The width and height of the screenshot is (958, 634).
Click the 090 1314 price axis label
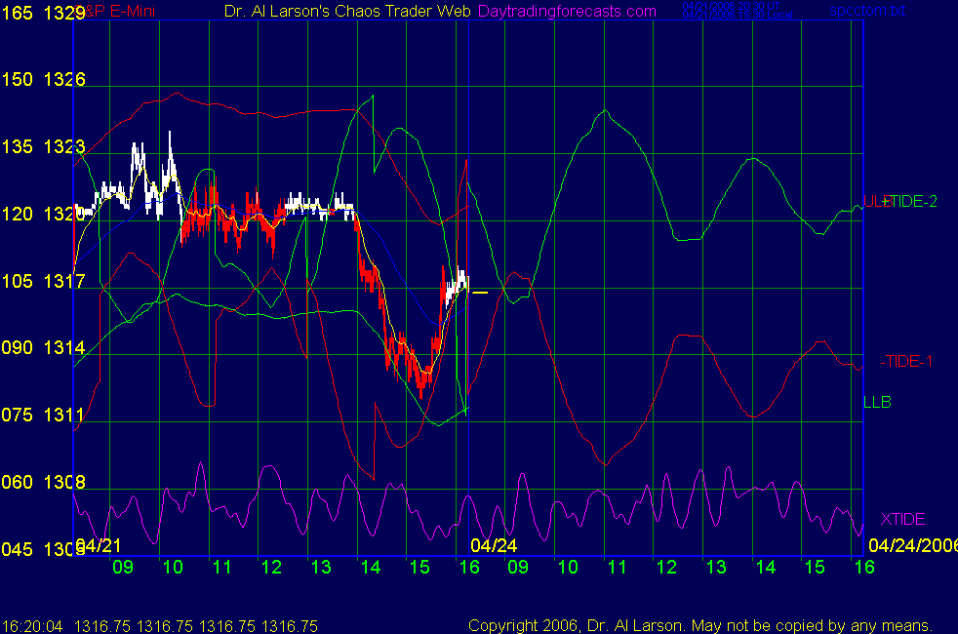[43, 347]
